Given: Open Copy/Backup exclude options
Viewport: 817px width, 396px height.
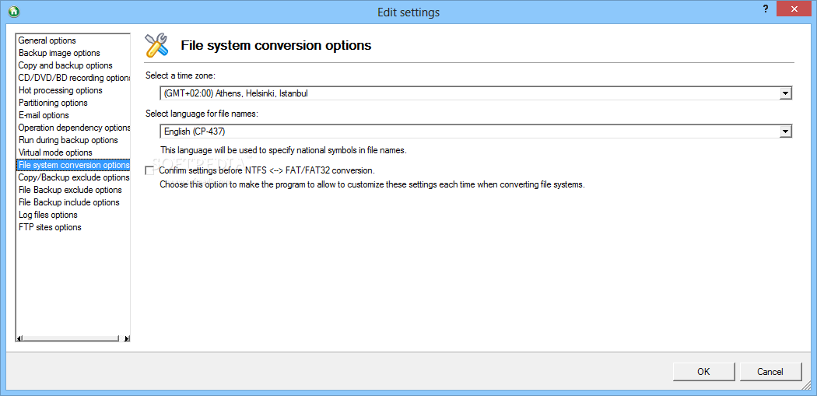Looking at the screenshot, I should pos(73,177).
